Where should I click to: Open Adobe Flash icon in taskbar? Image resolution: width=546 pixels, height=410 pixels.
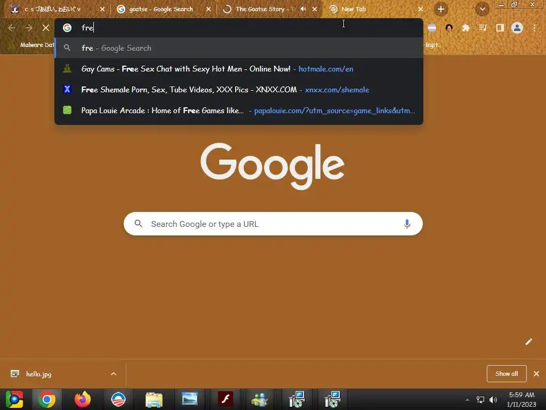point(226,399)
